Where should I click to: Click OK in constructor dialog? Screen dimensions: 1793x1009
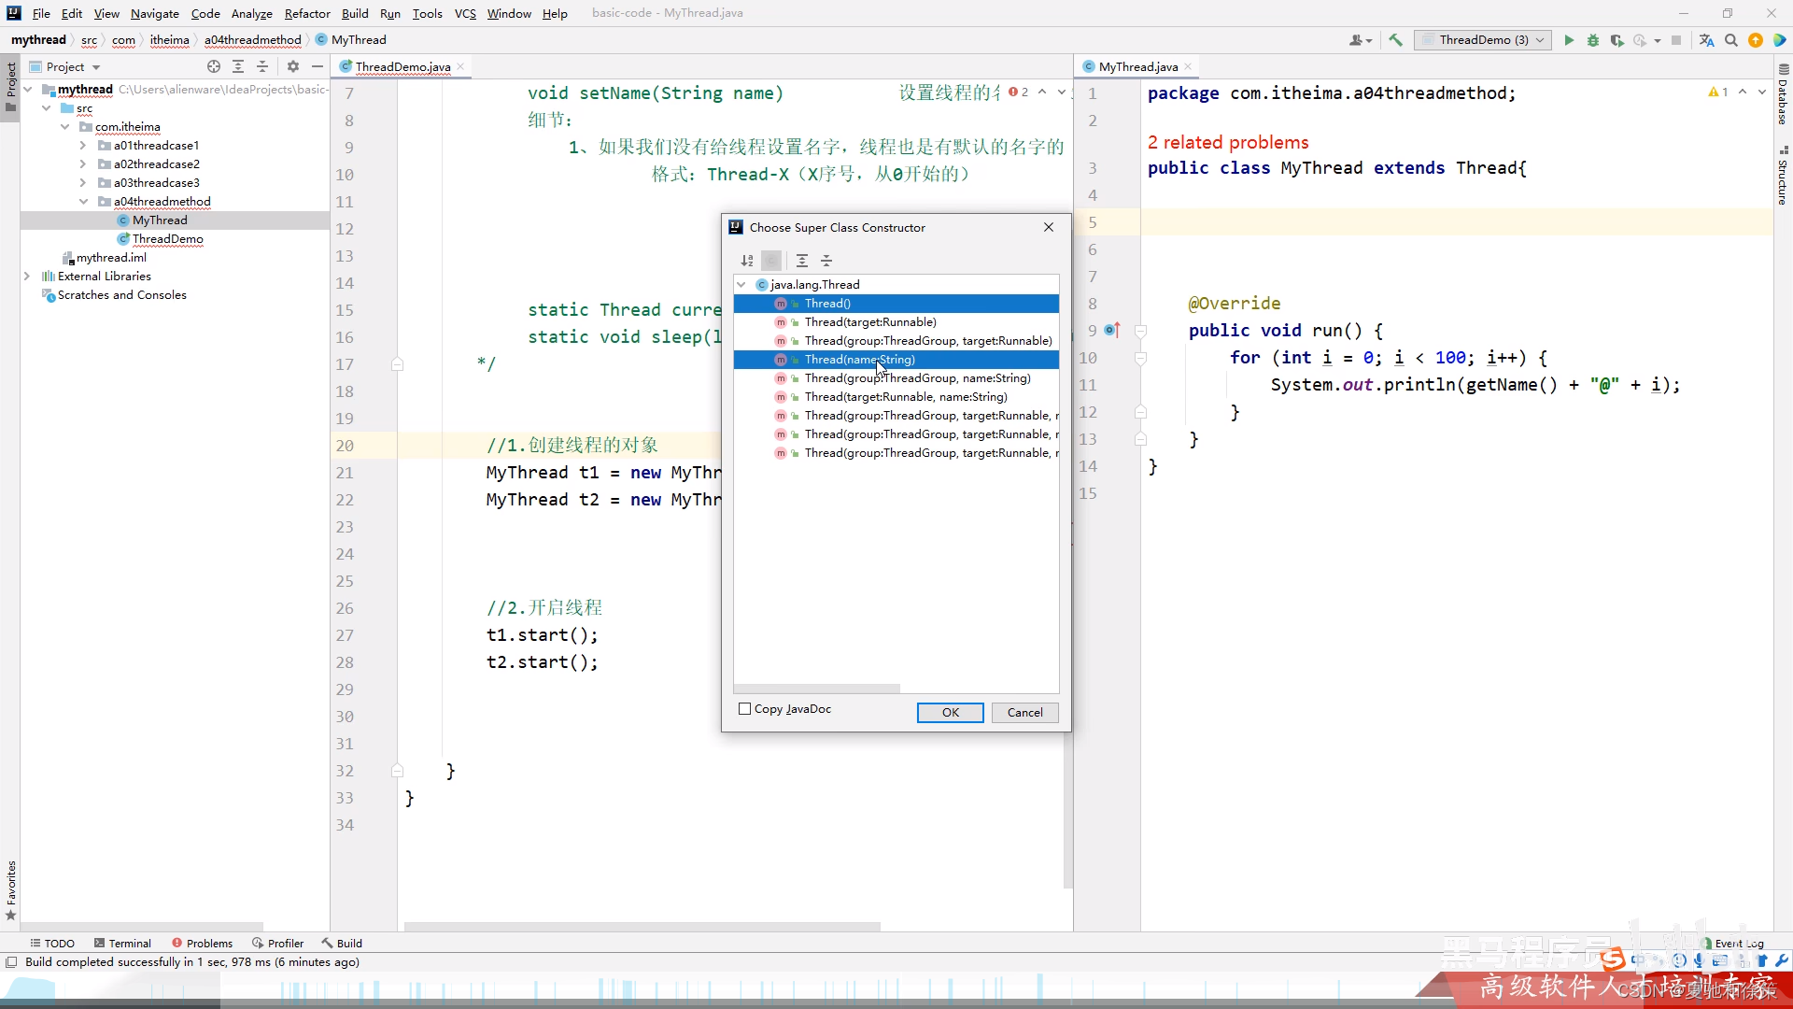click(x=950, y=713)
